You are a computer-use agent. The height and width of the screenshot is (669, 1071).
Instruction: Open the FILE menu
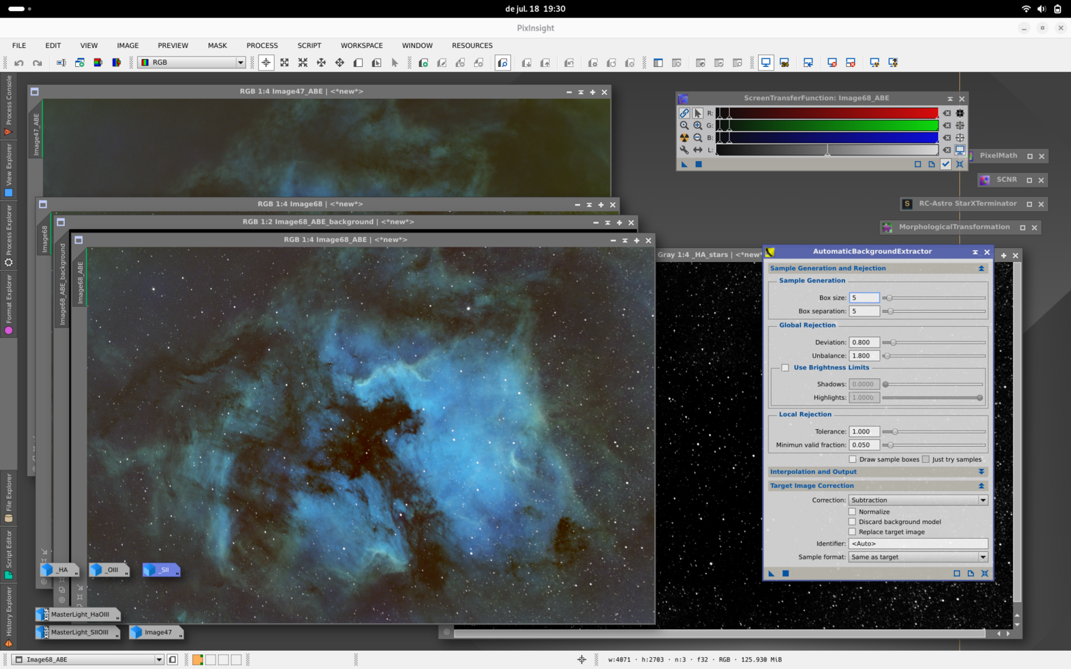(x=19, y=45)
